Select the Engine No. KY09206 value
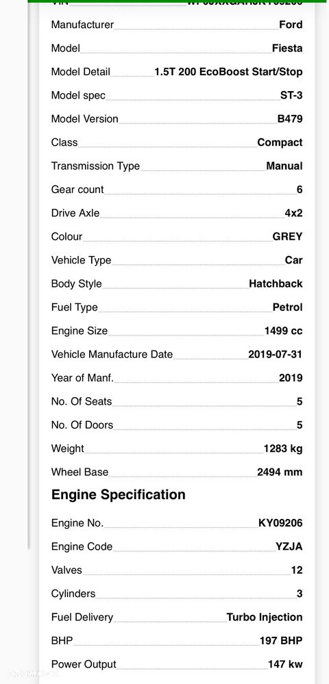Viewport: 329px width, 684px height. (280, 522)
